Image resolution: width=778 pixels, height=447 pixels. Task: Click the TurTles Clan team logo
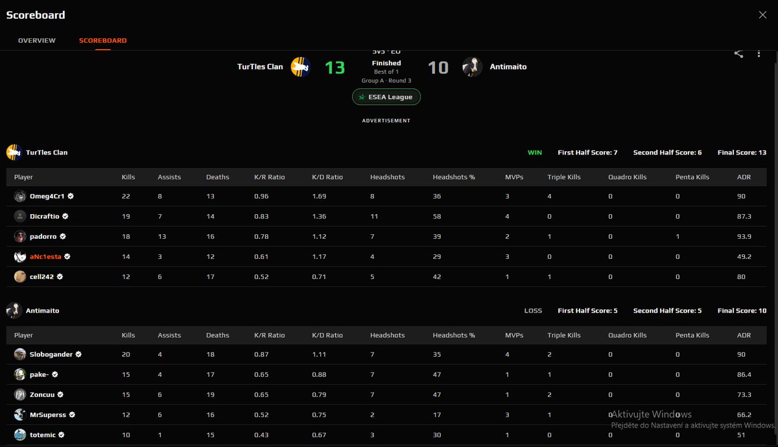click(x=300, y=66)
